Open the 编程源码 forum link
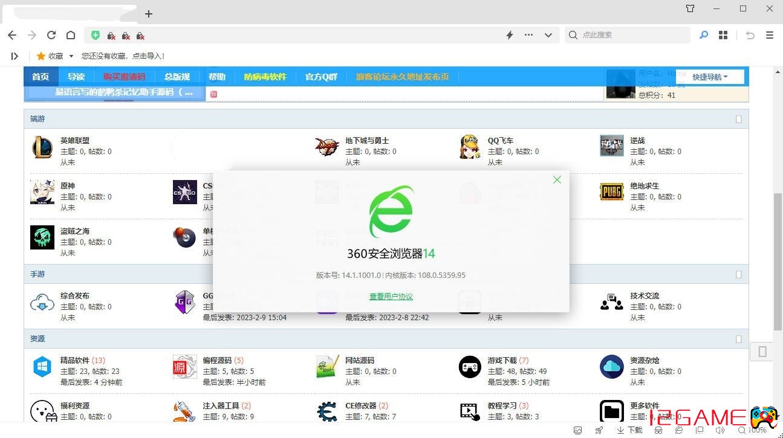 (x=217, y=361)
